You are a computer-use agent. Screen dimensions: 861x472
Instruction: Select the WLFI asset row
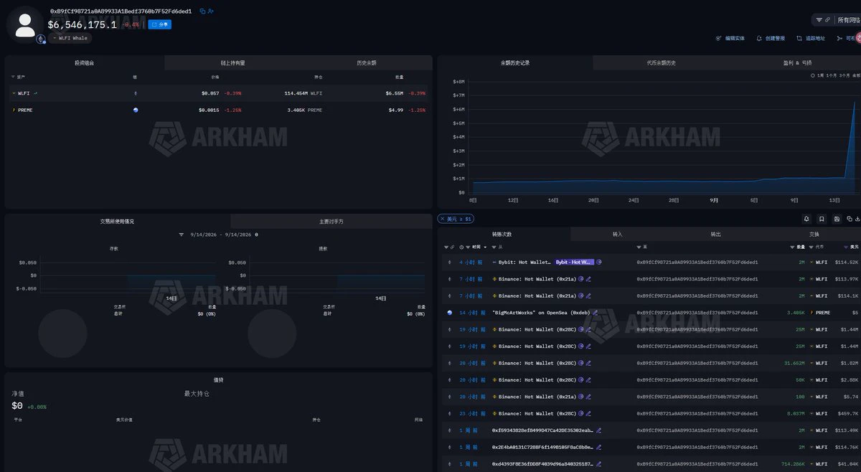pos(219,93)
